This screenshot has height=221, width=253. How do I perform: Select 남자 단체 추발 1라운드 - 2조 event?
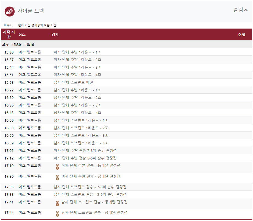(77, 97)
